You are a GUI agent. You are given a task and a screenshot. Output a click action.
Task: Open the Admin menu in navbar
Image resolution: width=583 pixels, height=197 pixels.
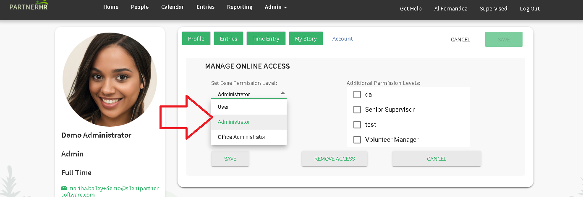pyautogui.click(x=276, y=7)
